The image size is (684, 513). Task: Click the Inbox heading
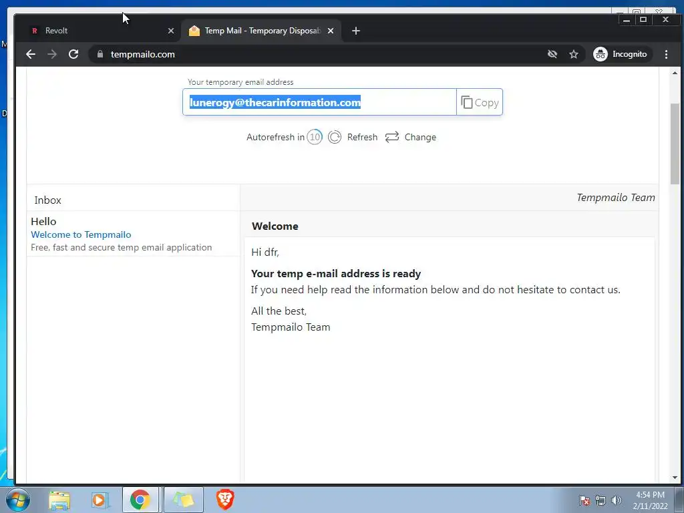pos(48,200)
